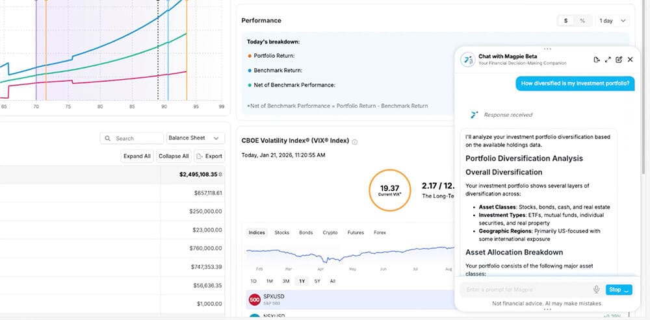The image size is (650, 320).
Task: Click the VIX Index info icon
Action: [x=354, y=142]
